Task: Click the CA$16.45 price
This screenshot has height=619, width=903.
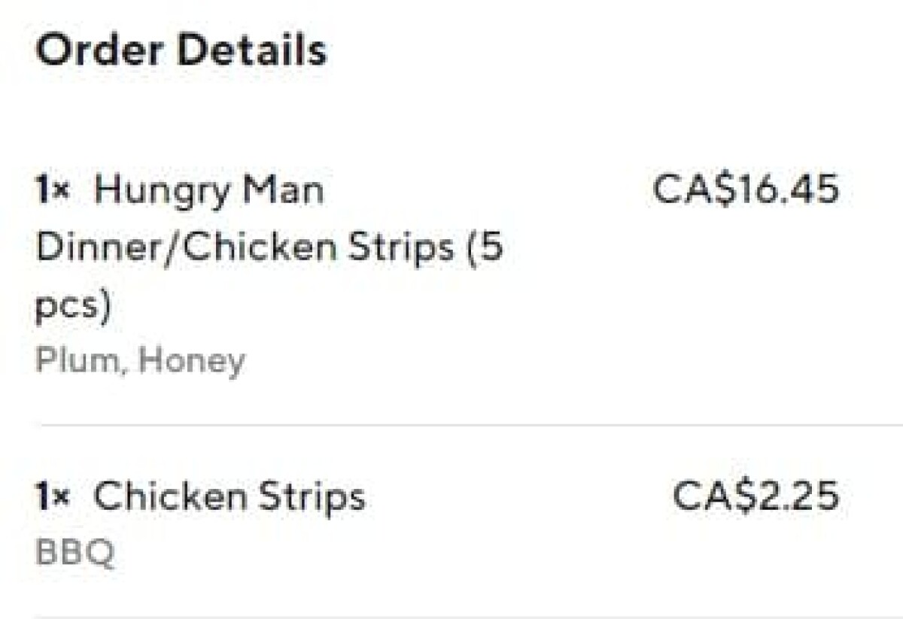Action: click(745, 189)
